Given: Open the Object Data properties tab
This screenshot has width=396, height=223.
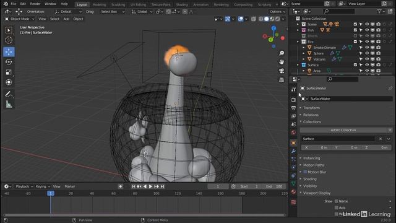Looking at the screenshot, I should click(x=293, y=183).
